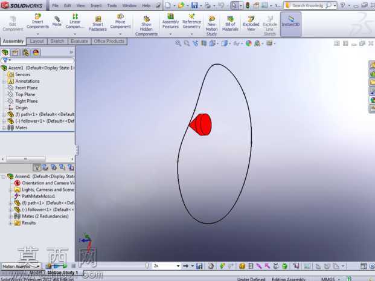Click the Section View icon

[x=204, y=43]
